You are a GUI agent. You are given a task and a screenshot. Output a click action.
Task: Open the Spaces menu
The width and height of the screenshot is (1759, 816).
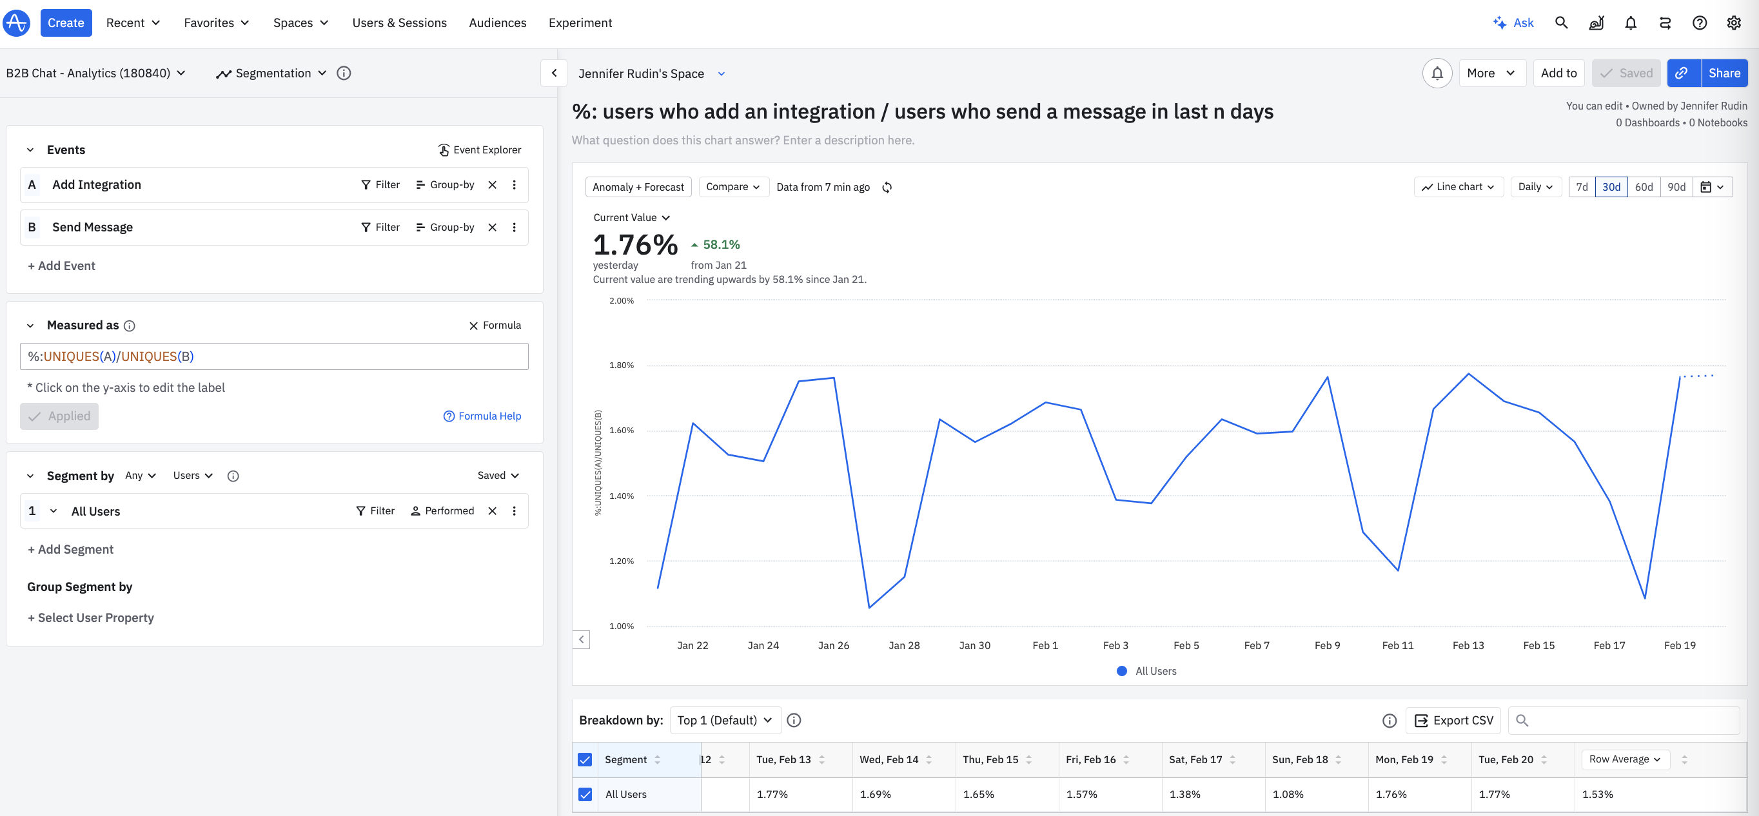(x=300, y=23)
